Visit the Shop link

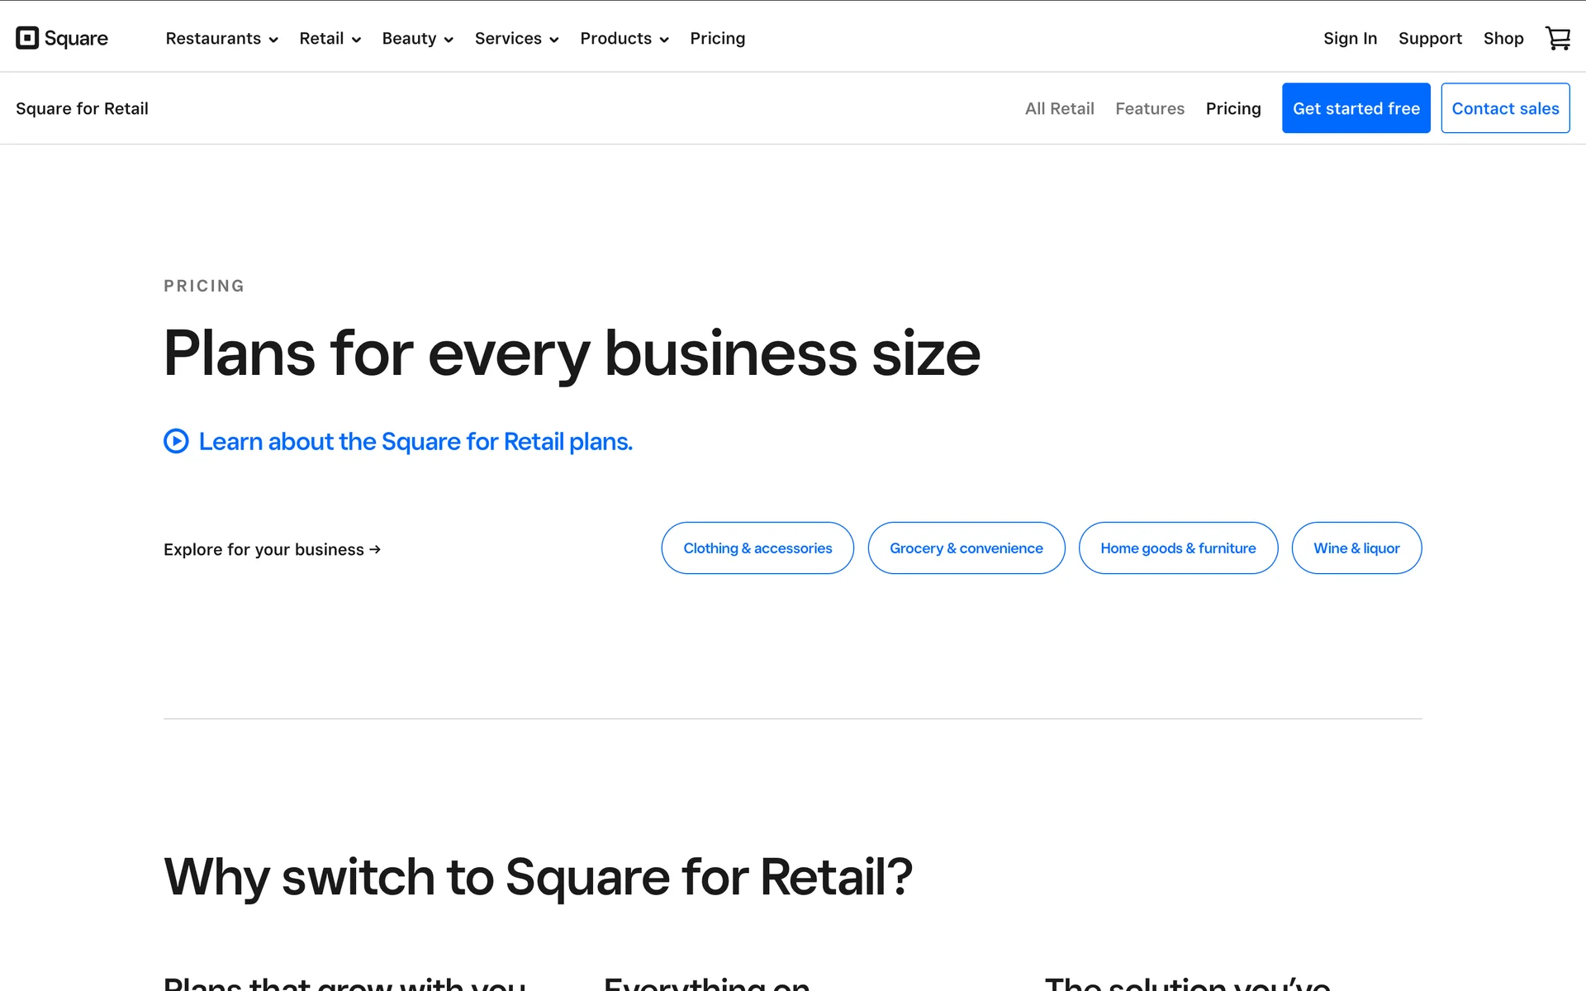point(1503,39)
